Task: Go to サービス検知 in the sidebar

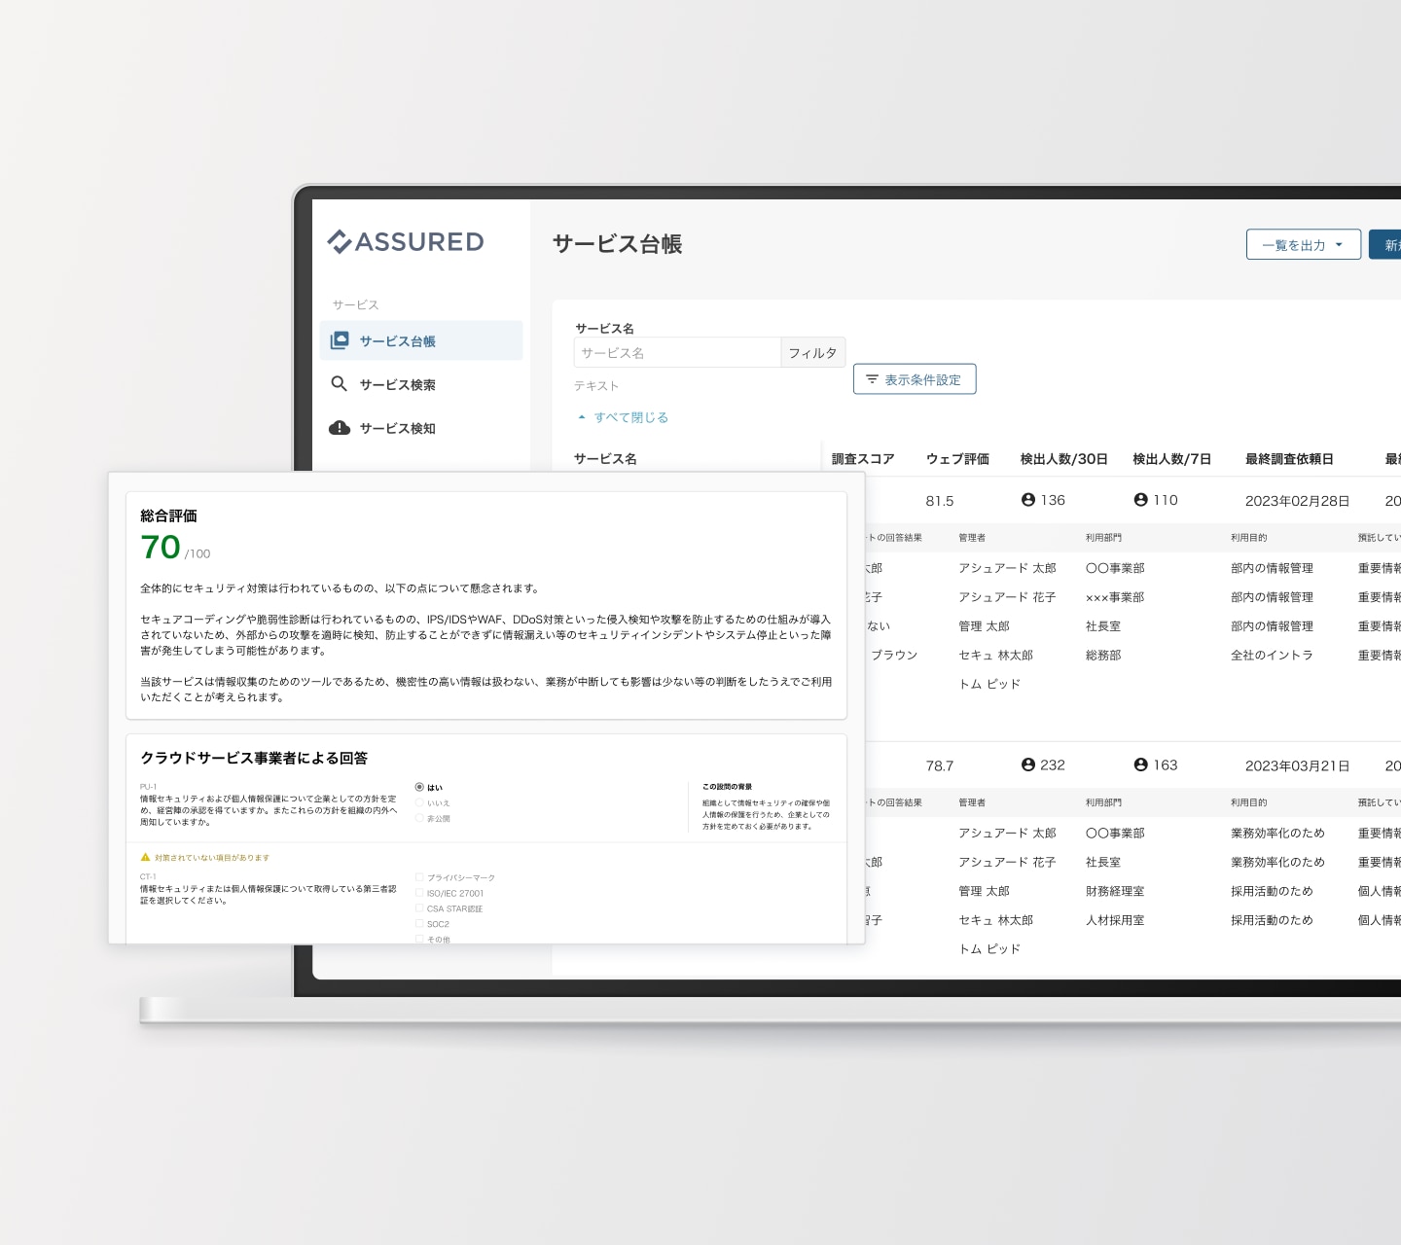Action: pos(397,429)
